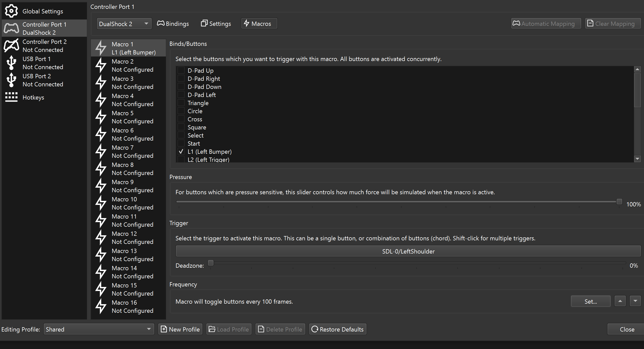
Task: Click the Global Settings gear icon
Action: pyautogui.click(x=11, y=11)
